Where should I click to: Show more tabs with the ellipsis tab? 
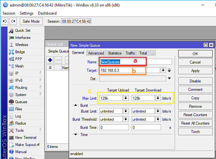coord(152,53)
